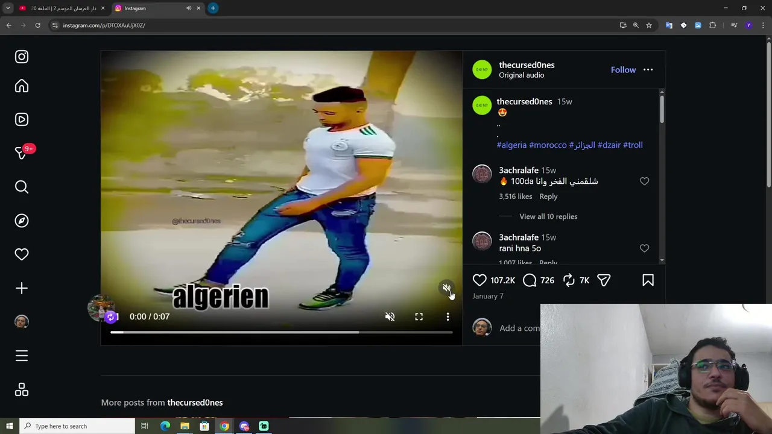Go to Home in Instagram sidebar
The height and width of the screenshot is (434, 772).
pos(22,86)
